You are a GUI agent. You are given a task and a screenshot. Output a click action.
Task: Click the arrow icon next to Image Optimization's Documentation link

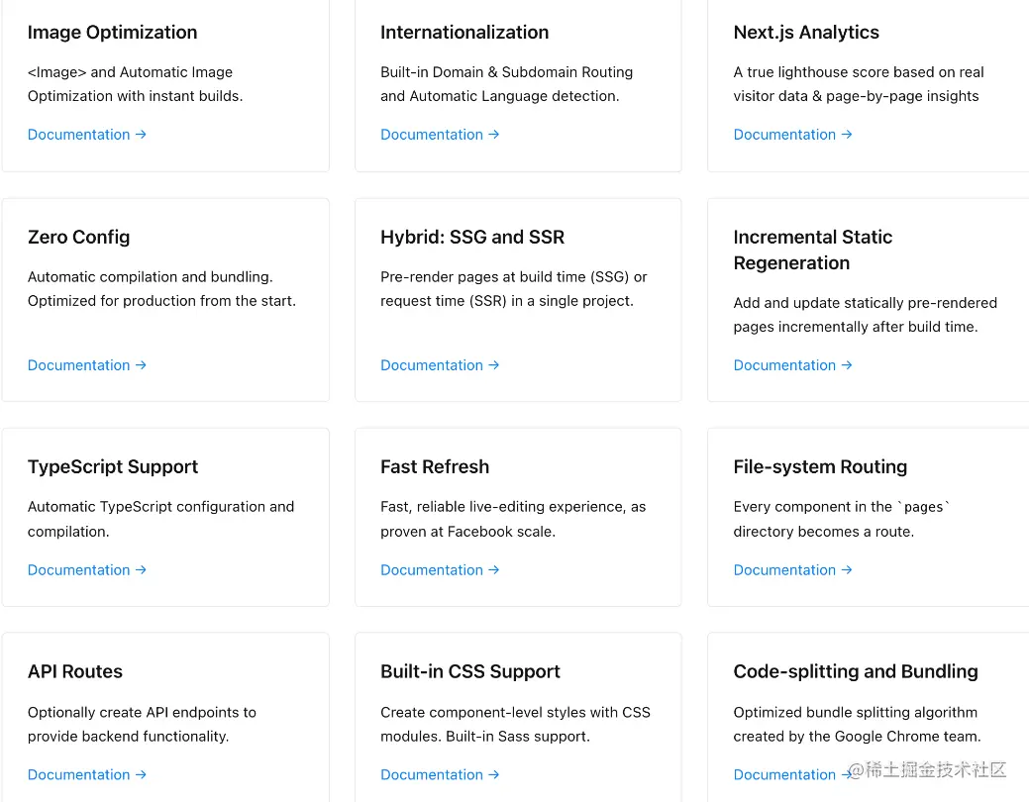click(x=140, y=135)
